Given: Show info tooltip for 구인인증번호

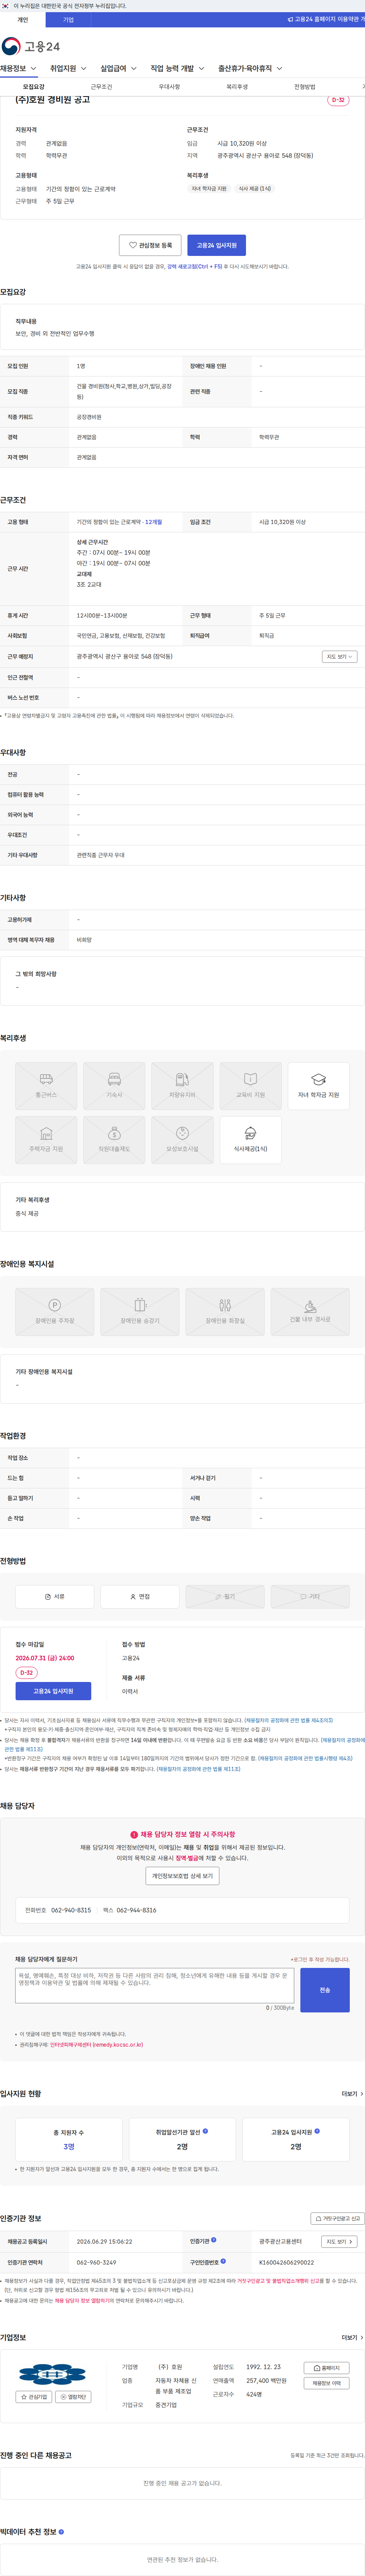Looking at the screenshot, I should pyautogui.click(x=223, y=2261).
